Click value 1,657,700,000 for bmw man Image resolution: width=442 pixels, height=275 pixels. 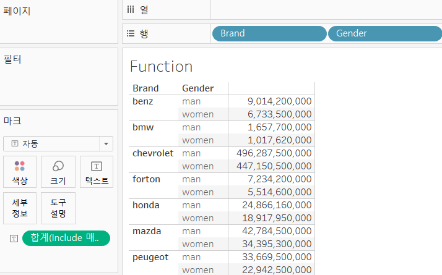(x=279, y=127)
